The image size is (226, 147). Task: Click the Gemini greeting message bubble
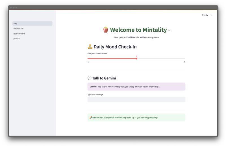[136, 87]
